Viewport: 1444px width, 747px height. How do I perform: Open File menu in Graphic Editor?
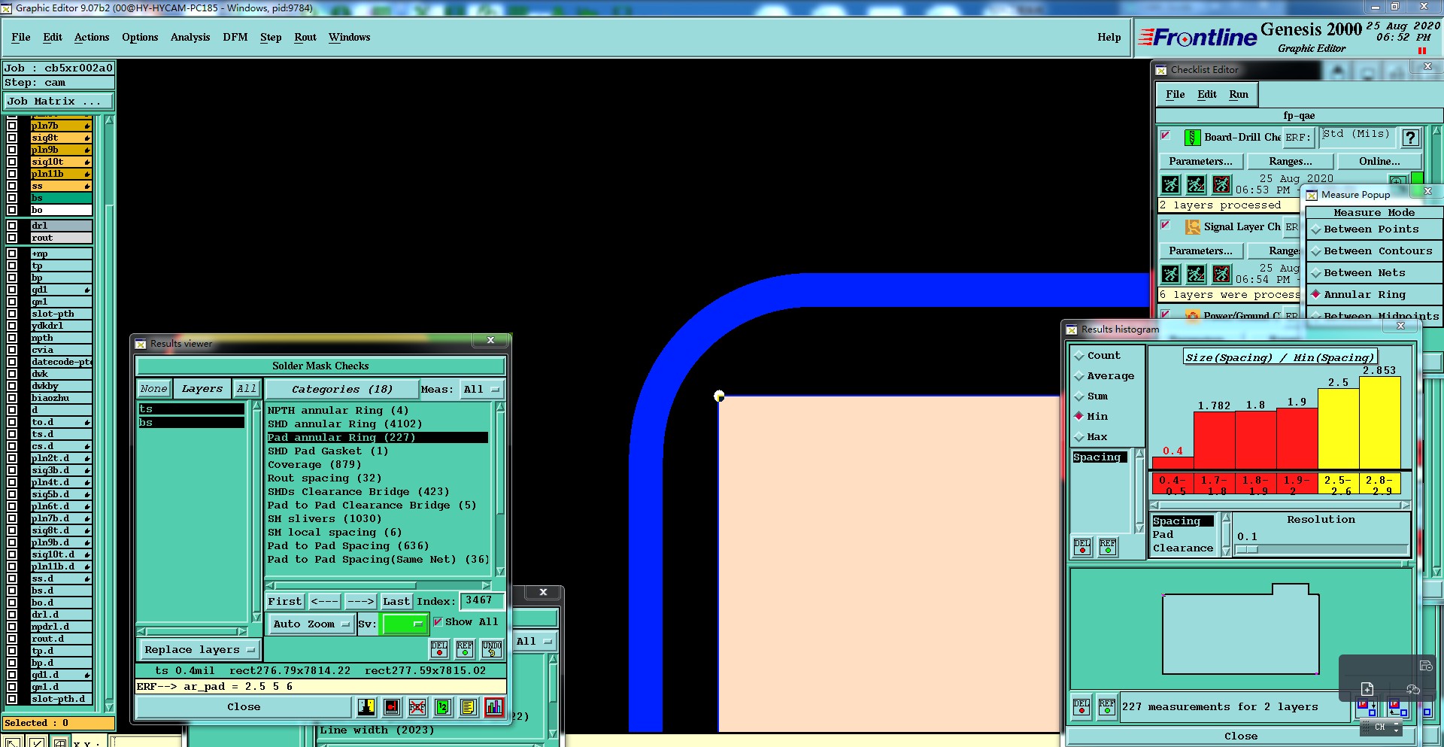[21, 37]
